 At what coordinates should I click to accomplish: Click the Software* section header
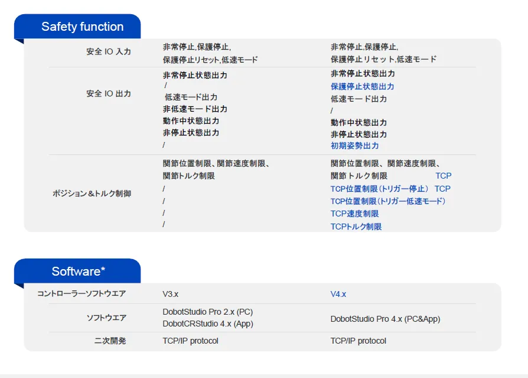coord(79,272)
